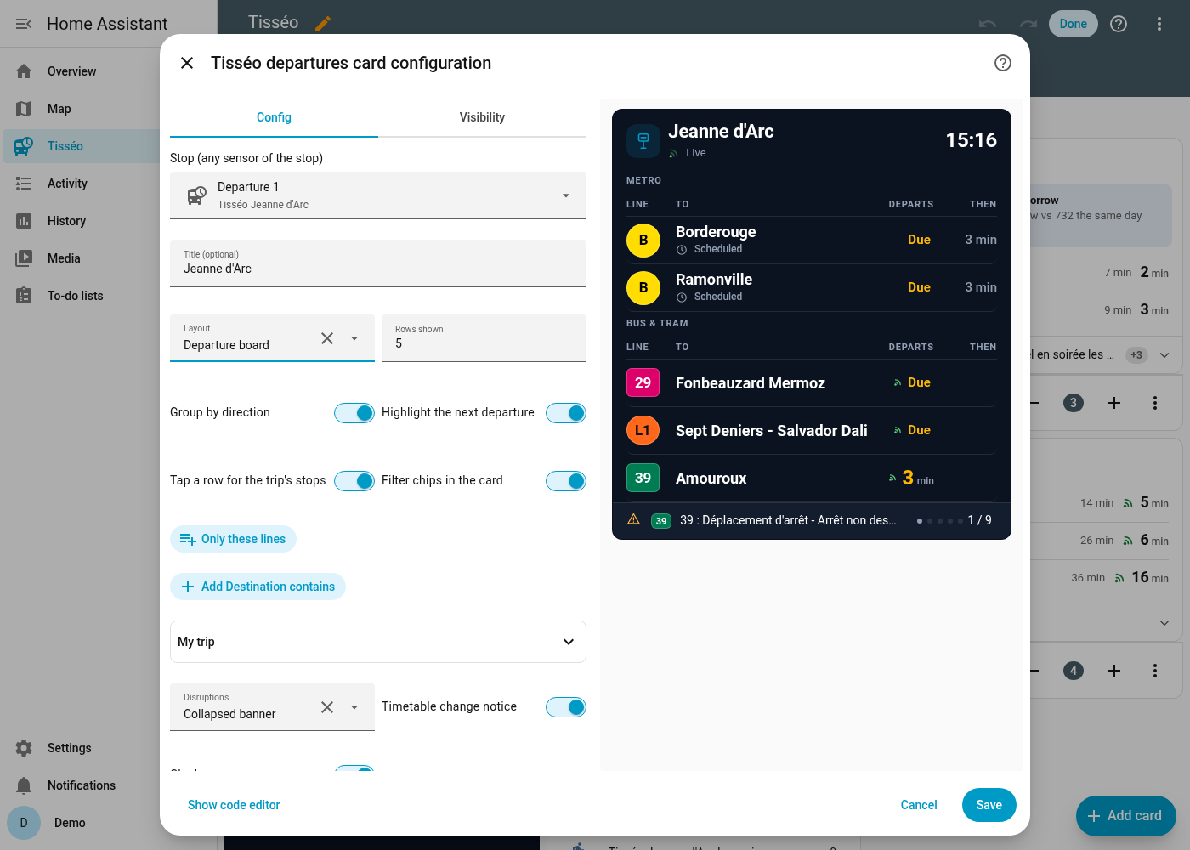Screen dimensions: 1190x850
Task: Click the disruption warning triangle in preview
Action: (633, 519)
